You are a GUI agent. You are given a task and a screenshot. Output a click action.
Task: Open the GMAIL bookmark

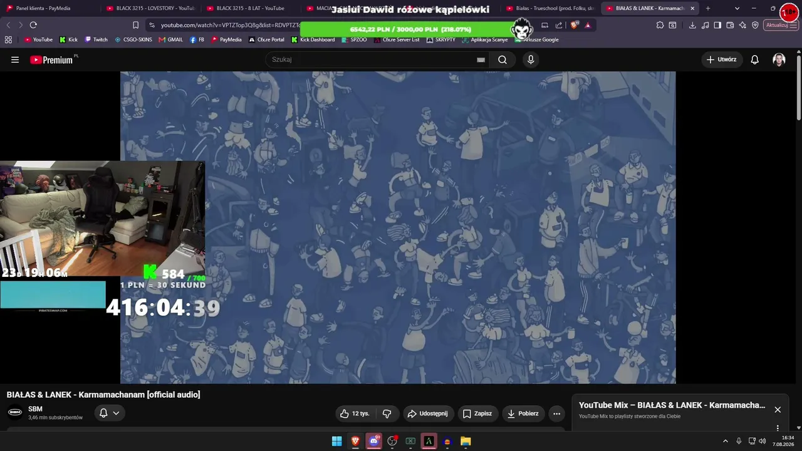tap(171, 39)
